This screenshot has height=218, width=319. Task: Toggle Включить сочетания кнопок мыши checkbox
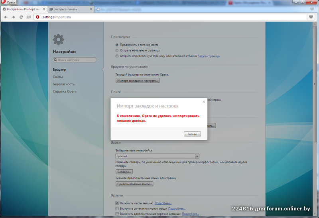[117, 208]
